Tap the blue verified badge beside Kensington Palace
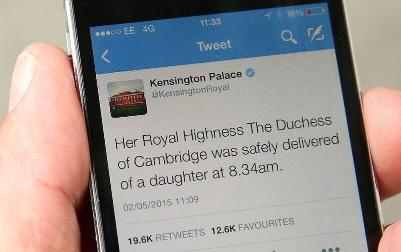The width and height of the screenshot is (401, 252). [250, 73]
